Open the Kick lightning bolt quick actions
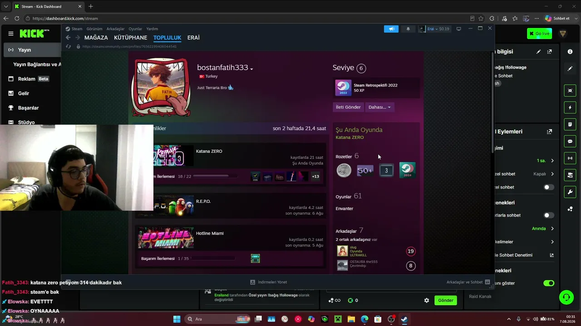The height and width of the screenshot is (326, 581). coord(570,108)
